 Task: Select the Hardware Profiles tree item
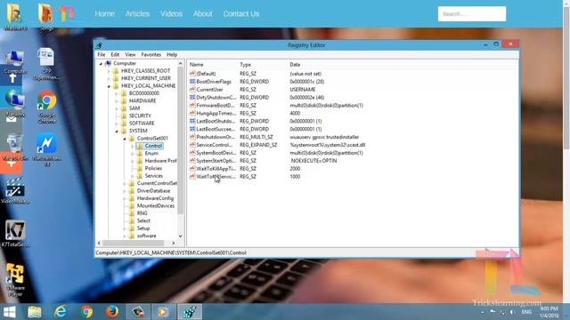click(160, 161)
